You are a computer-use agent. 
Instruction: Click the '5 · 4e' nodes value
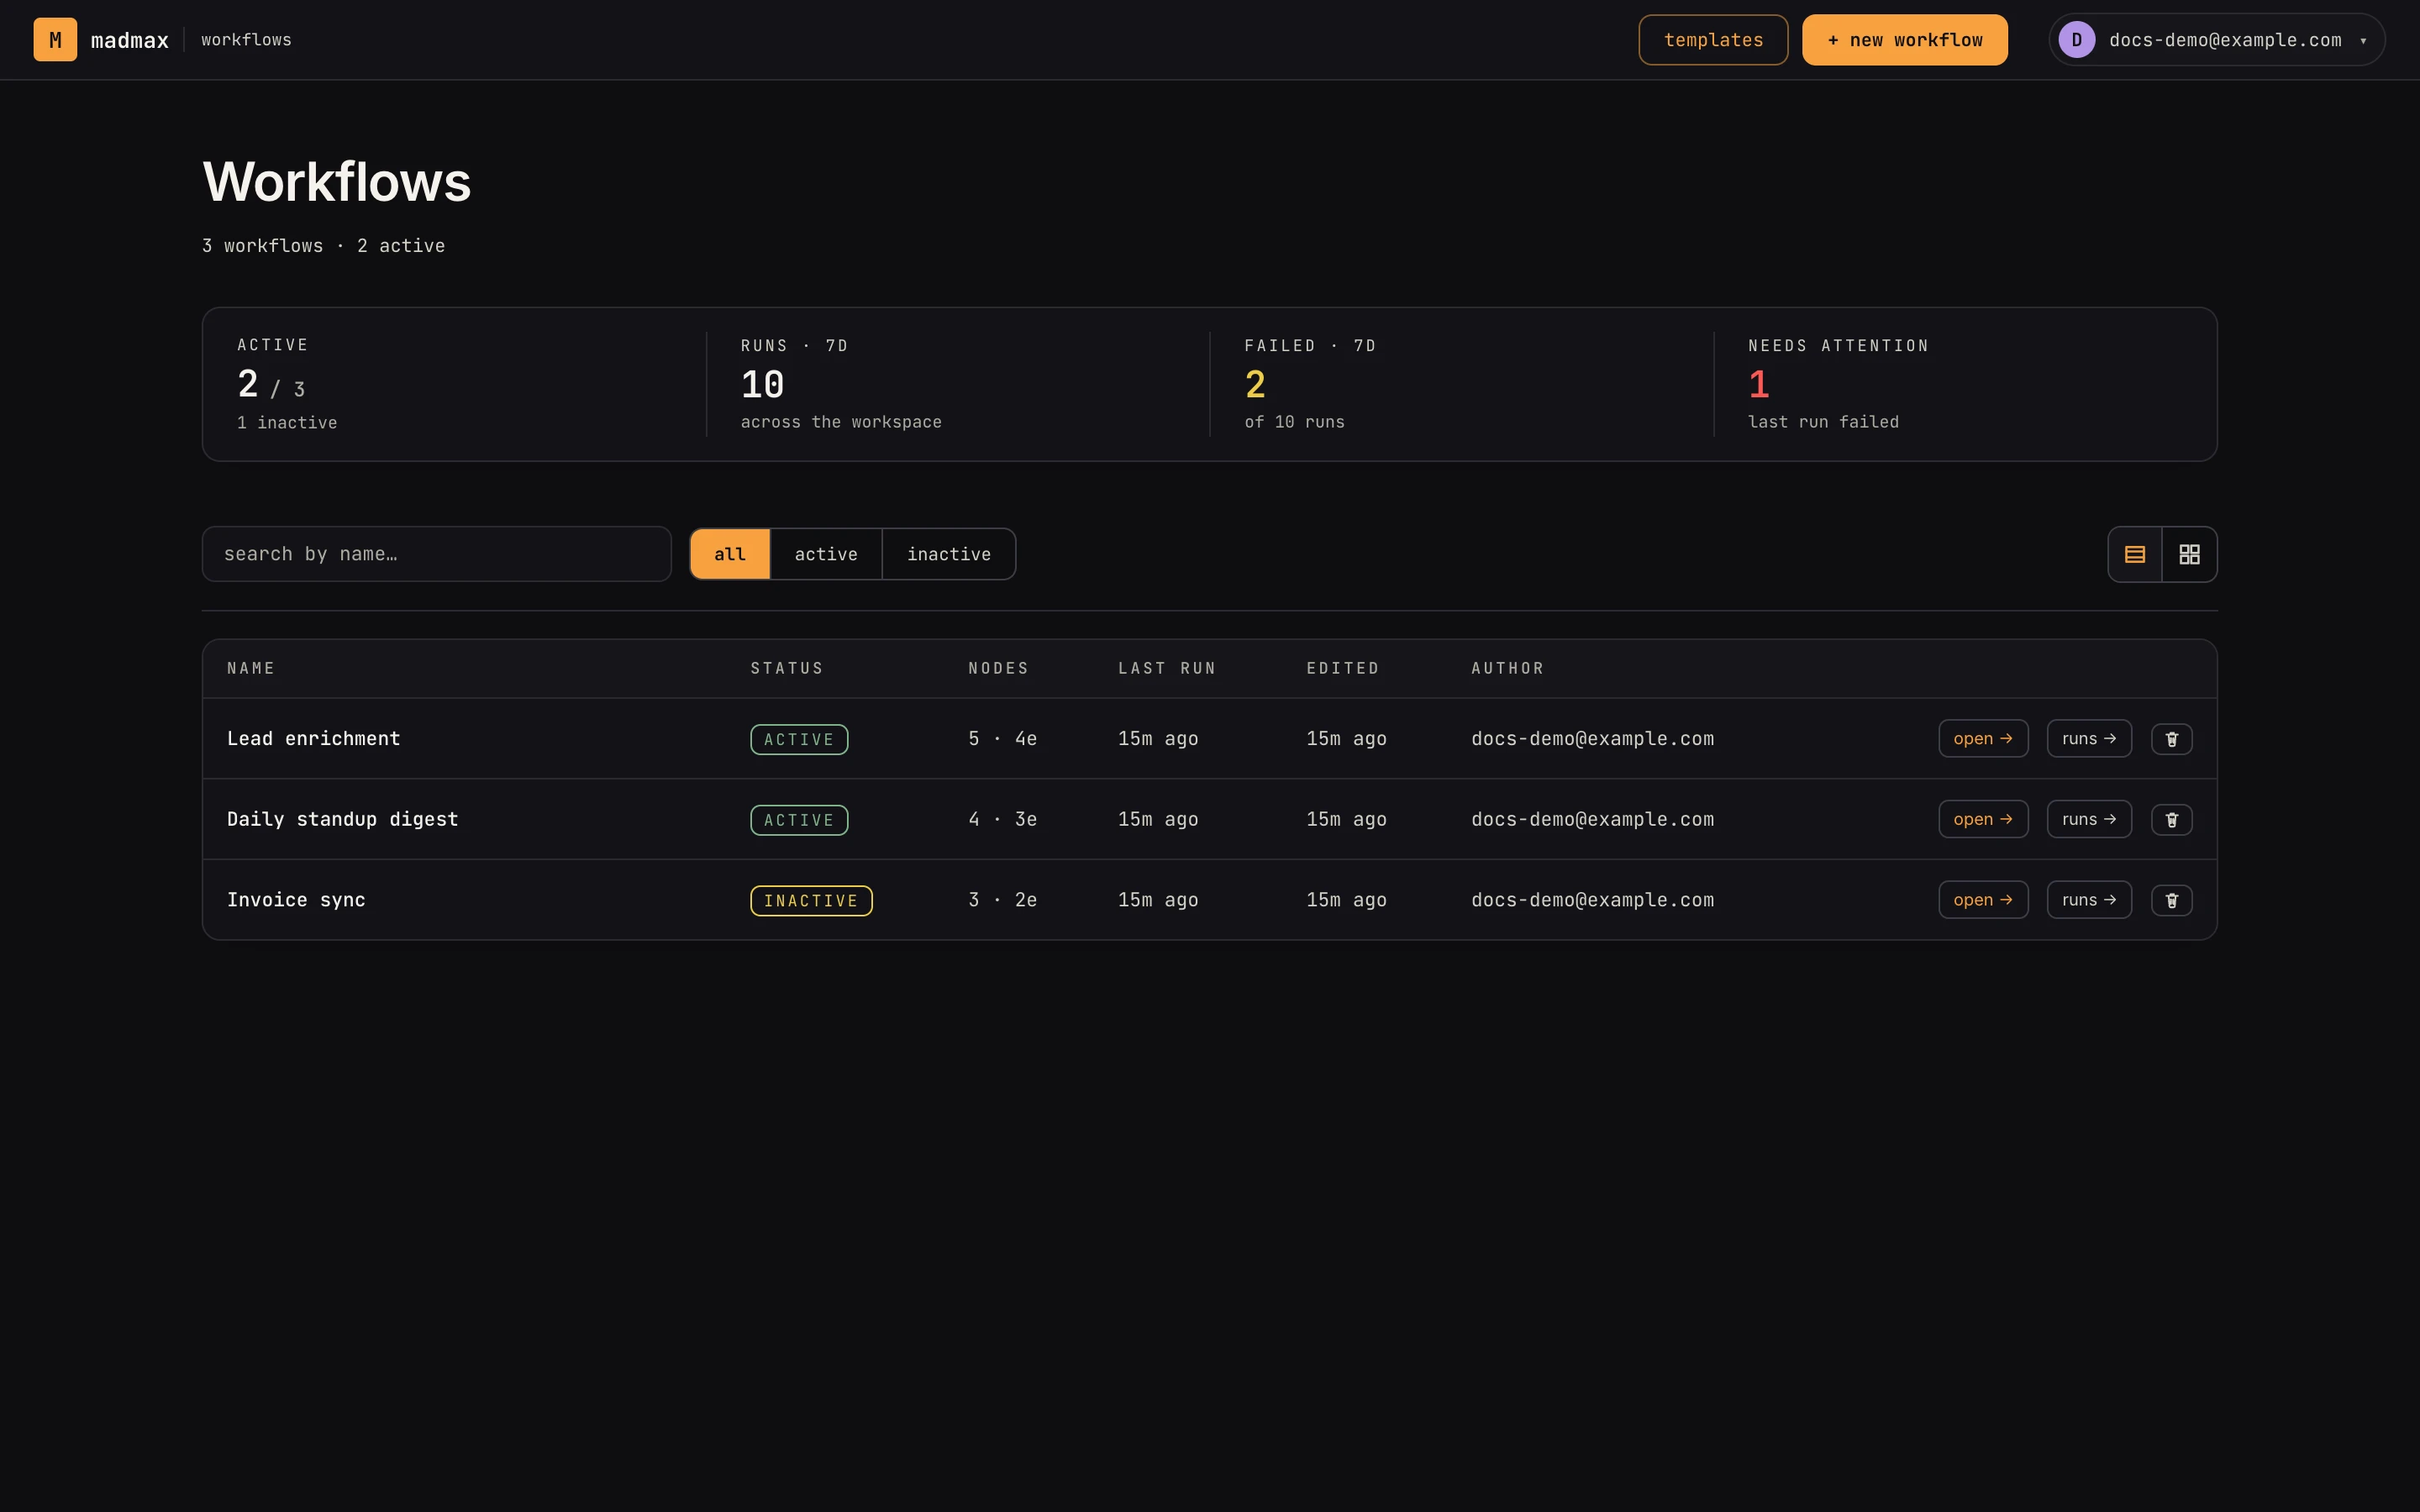click(1002, 739)
